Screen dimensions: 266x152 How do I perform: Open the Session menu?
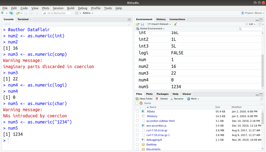[58, 8]
